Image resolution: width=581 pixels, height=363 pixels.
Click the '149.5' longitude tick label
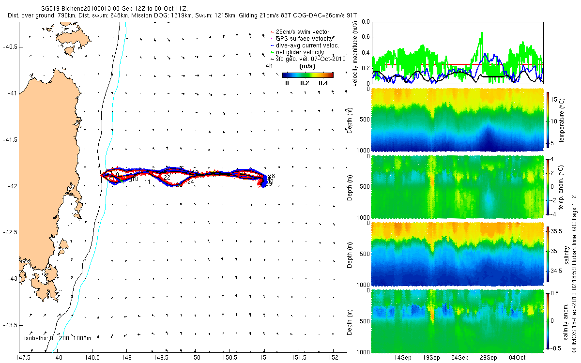[x=161, y=358]
